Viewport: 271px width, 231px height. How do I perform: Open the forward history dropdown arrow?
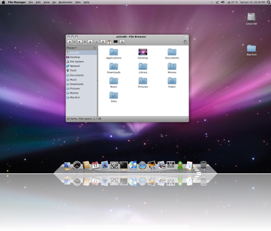(84, 42)
